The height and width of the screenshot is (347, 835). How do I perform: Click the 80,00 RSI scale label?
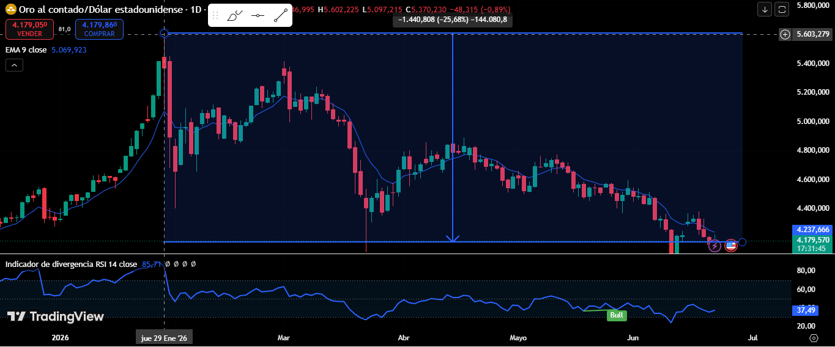click(x=807, y=270)
